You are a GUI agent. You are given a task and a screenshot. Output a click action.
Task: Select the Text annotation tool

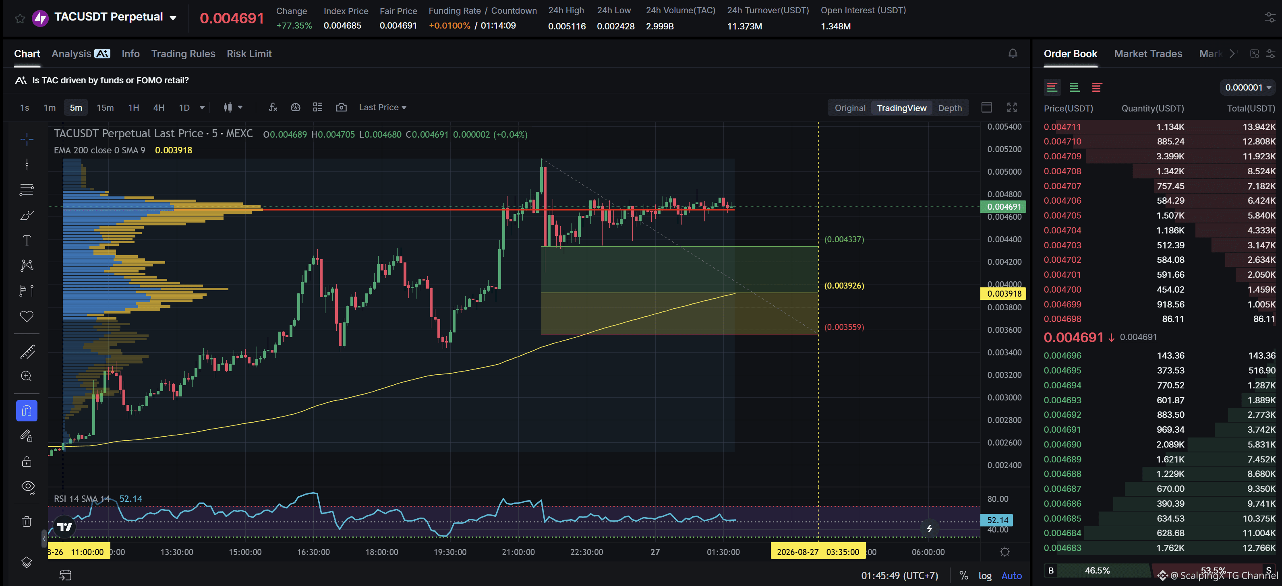tap(27, 240)
